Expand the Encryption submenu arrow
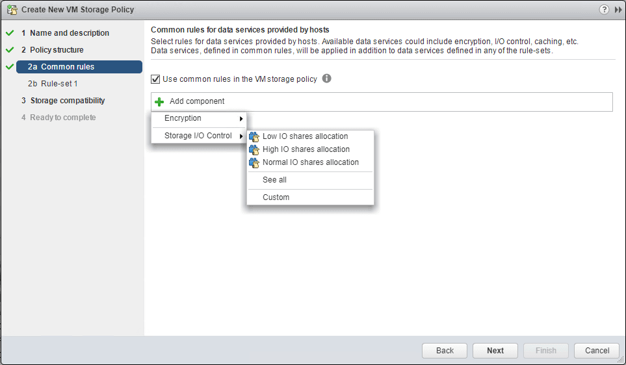 pyautogui.click(x=241, y=119)
